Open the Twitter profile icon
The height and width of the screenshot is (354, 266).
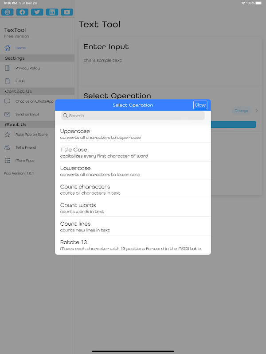point(37,12)
